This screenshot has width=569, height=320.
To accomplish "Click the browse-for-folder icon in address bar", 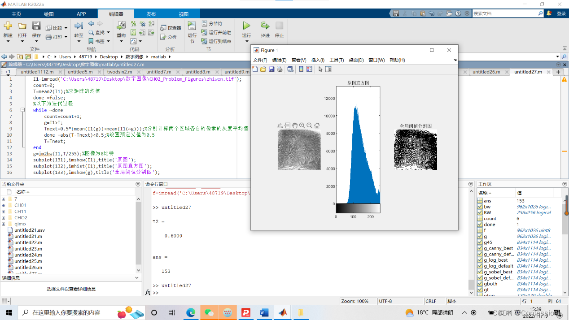I will (x=28, y=57).
